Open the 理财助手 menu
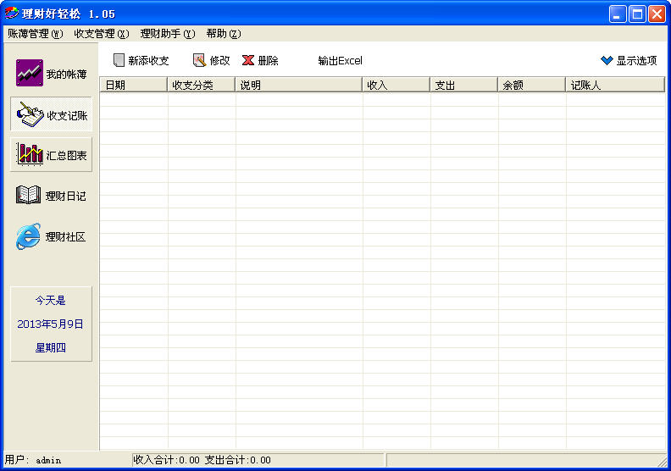This screenshot has height=471, width=671. [168, 34]
